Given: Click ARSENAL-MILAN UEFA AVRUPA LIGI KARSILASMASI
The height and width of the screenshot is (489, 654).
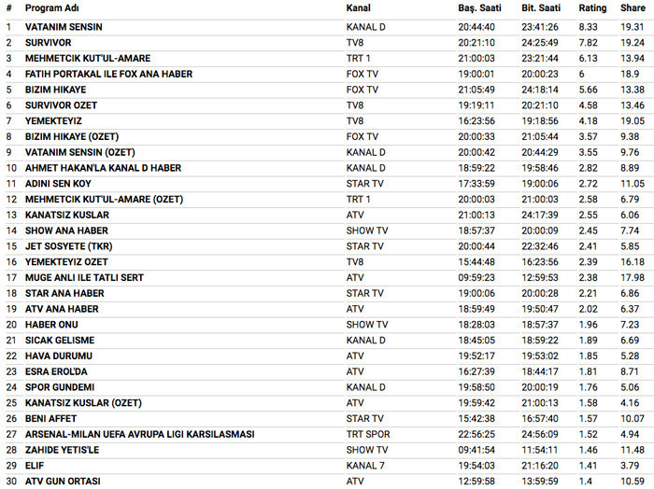Looking at the screenshot, I should click(x=139, y=434).
